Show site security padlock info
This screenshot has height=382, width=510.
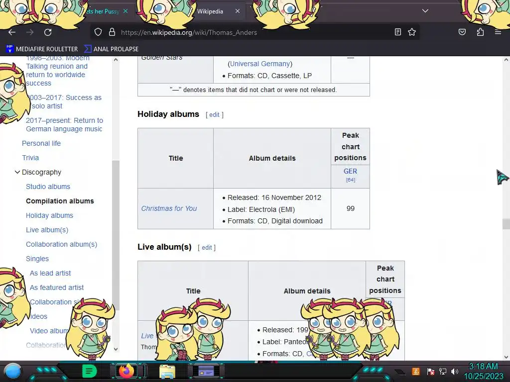112,32
